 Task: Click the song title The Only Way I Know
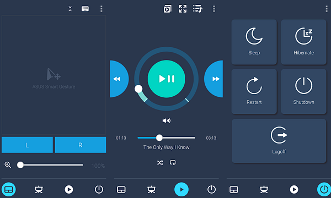167,147
